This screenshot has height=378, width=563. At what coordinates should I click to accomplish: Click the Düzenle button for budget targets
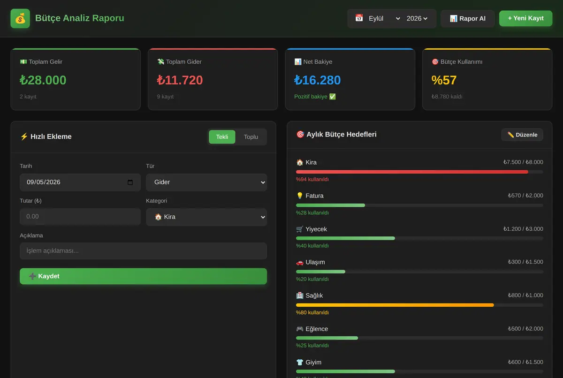(522, 135)
